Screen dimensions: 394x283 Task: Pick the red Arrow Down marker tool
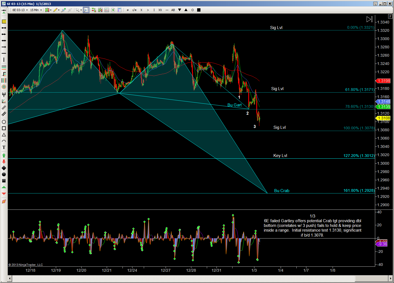point(4,162)
